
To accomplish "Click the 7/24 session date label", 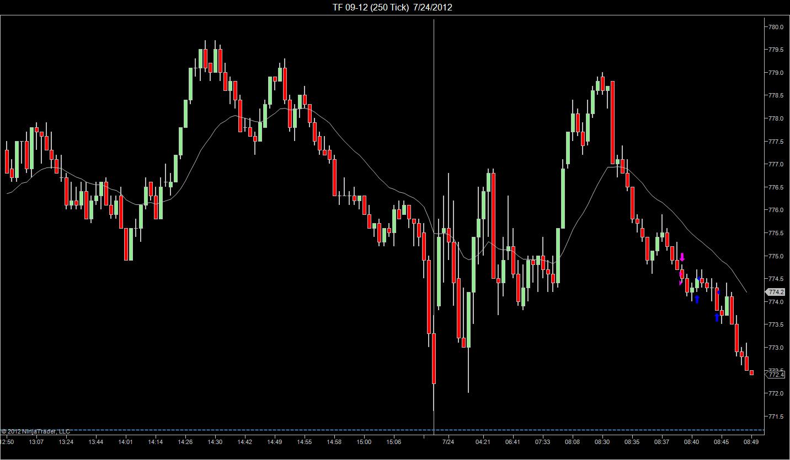I will [449, 442].
